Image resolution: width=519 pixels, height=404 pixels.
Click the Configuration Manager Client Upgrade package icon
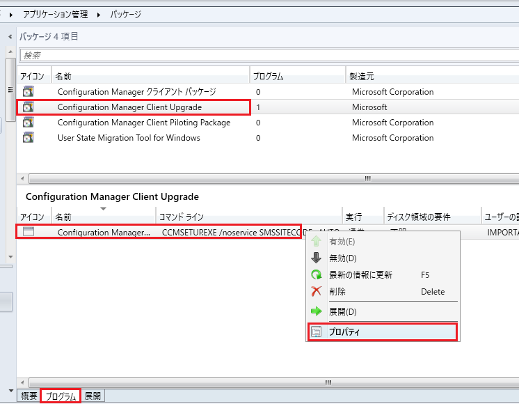(28, 107)
